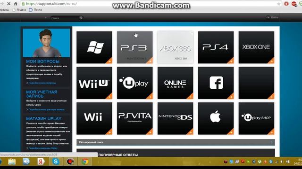302x169 pixels.
Task: Click the search magnifier icon
Action: pos(81,18)
